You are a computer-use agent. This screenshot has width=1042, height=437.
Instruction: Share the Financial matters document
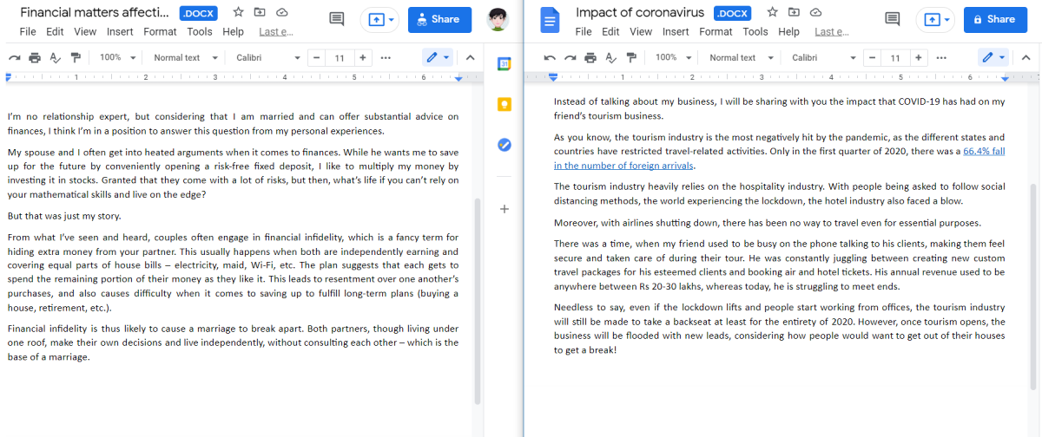coord(439,19)
